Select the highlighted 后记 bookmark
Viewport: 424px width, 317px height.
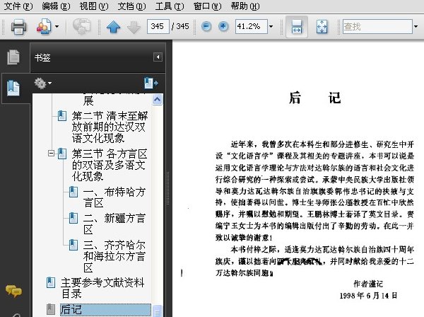[x=105, y=310]
